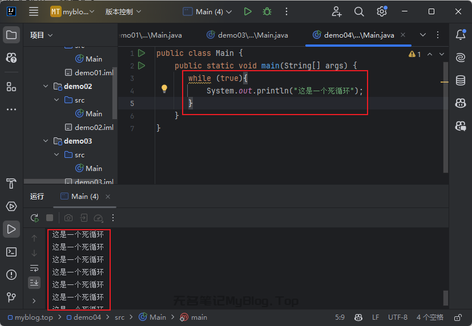Click main method breadcrumb
The width and height of the screenshot is (472, 326).
pyautogui.click(x=193, y=317)
